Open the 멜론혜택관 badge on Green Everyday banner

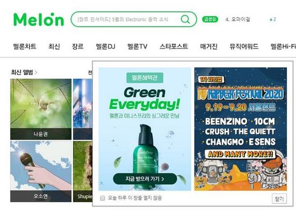(x=145, y=78)
